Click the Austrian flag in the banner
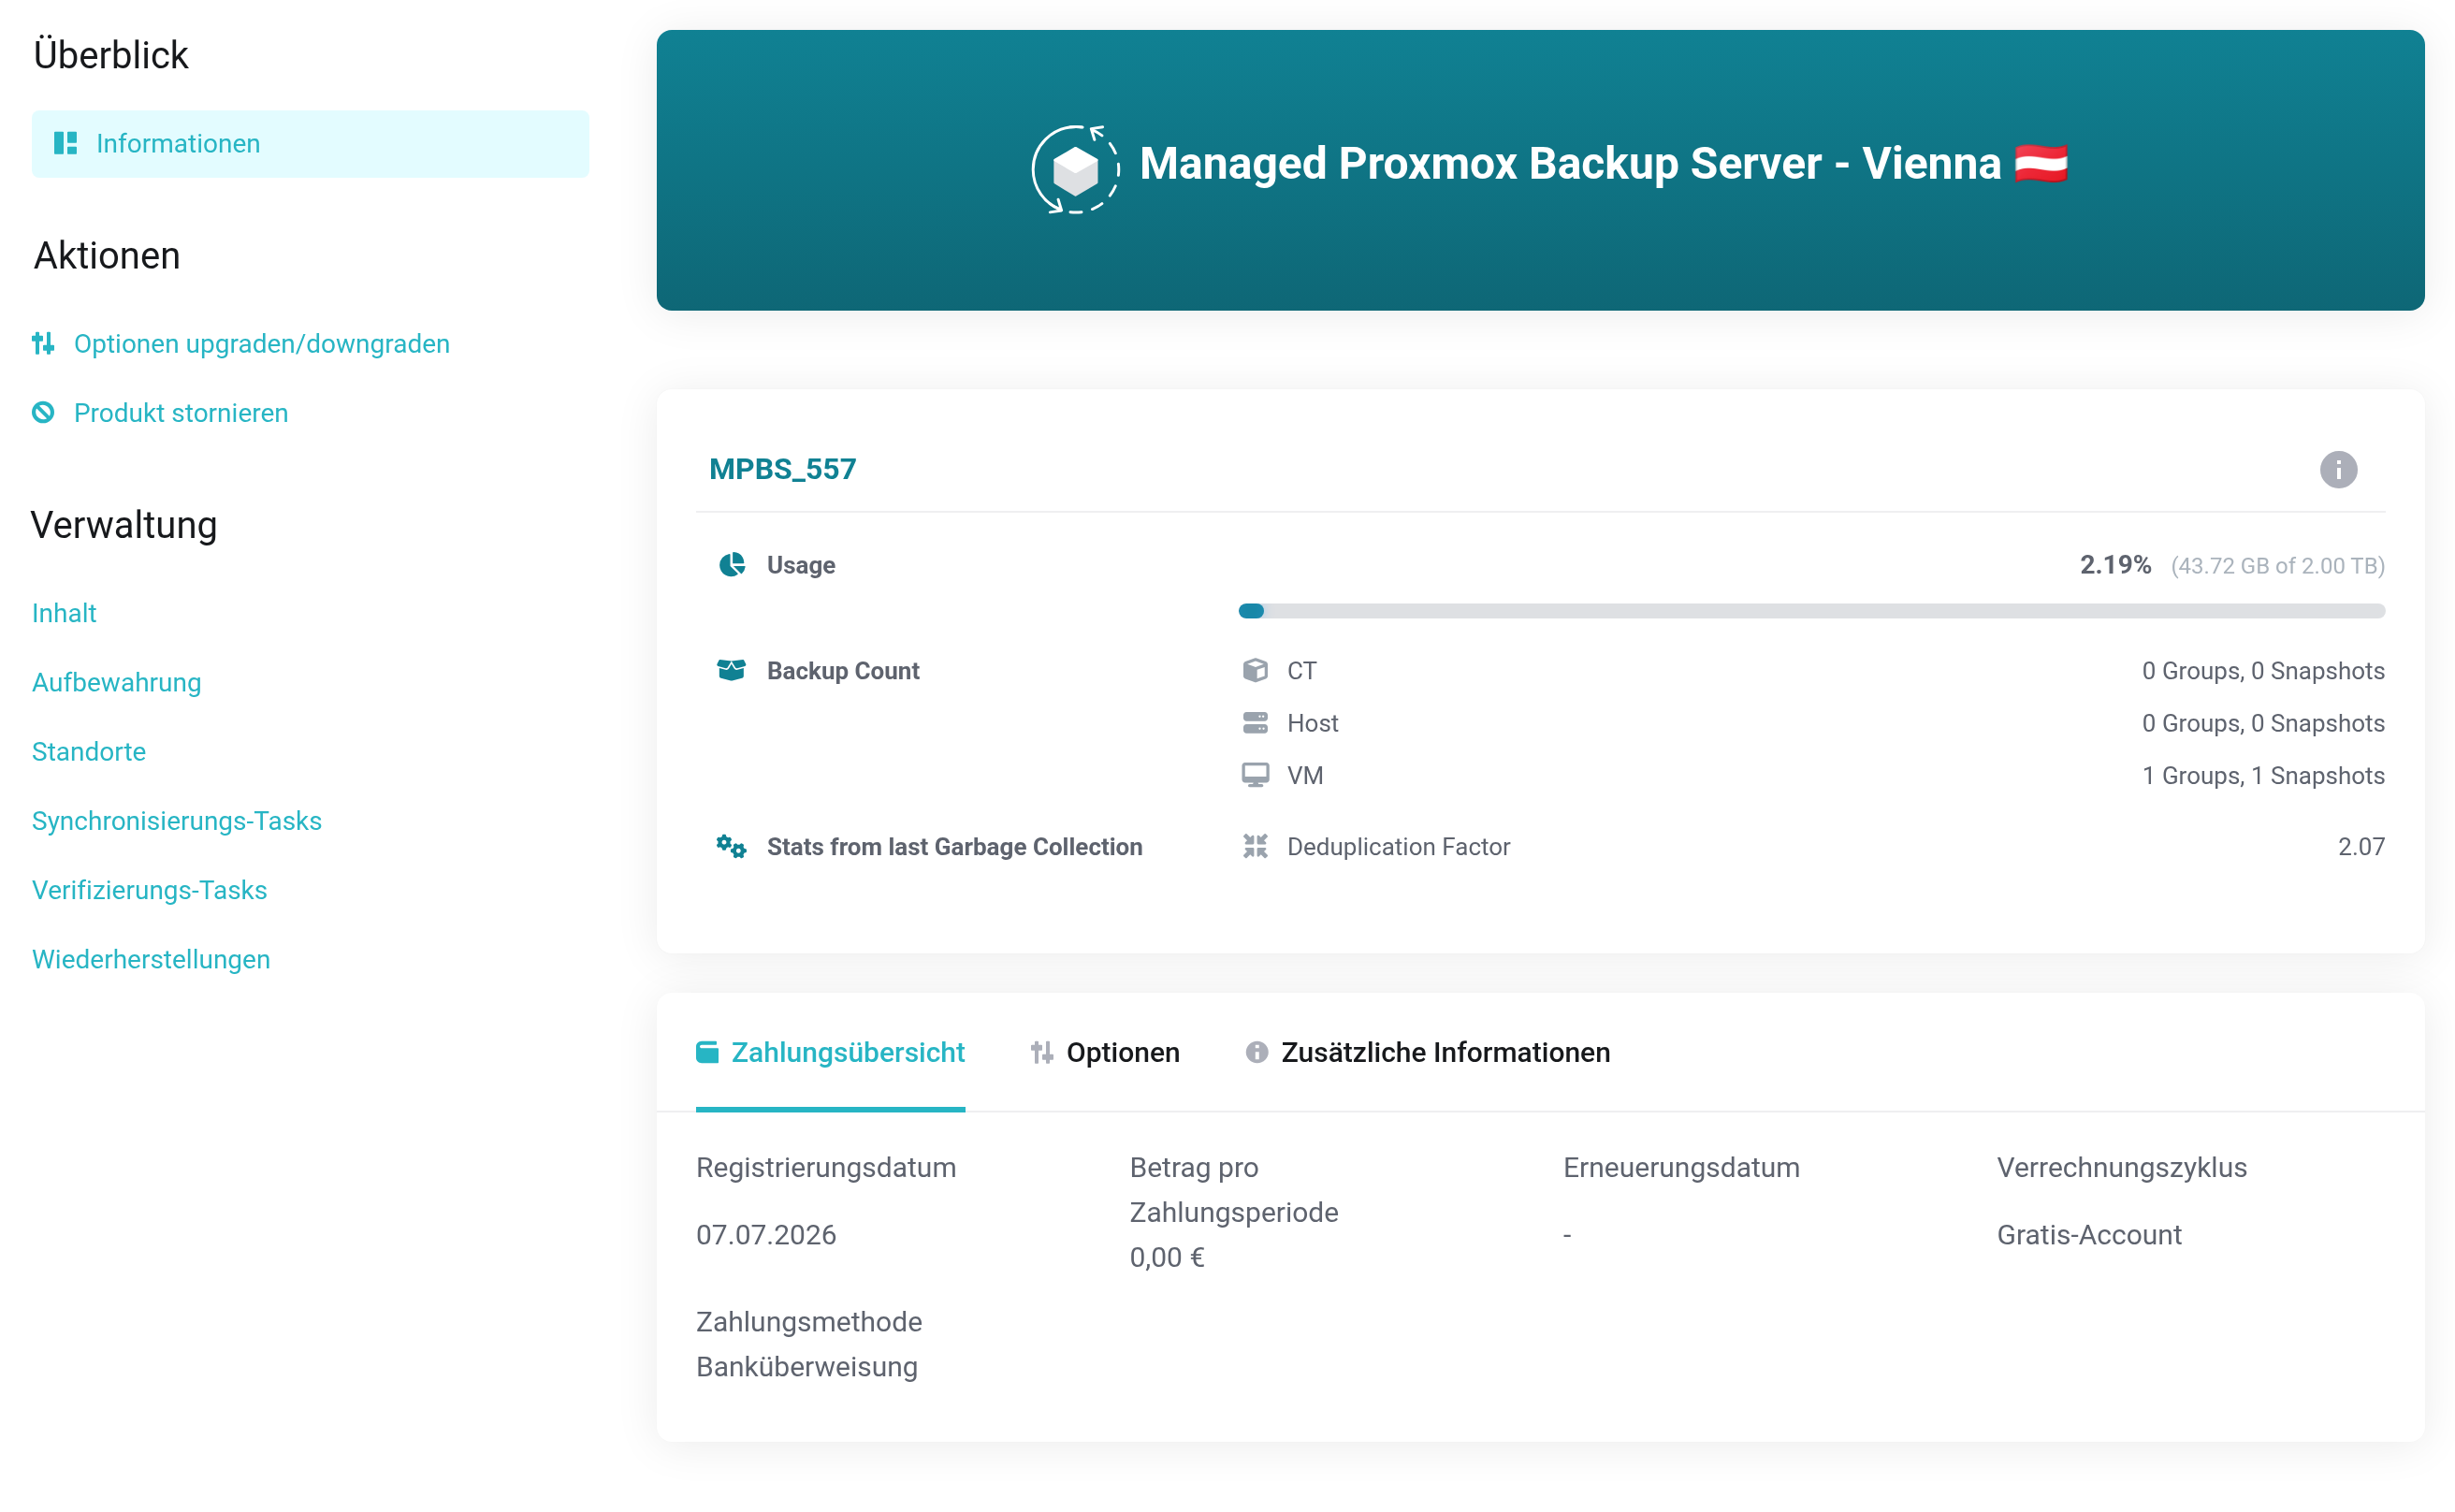 [x=2041, y=164]
